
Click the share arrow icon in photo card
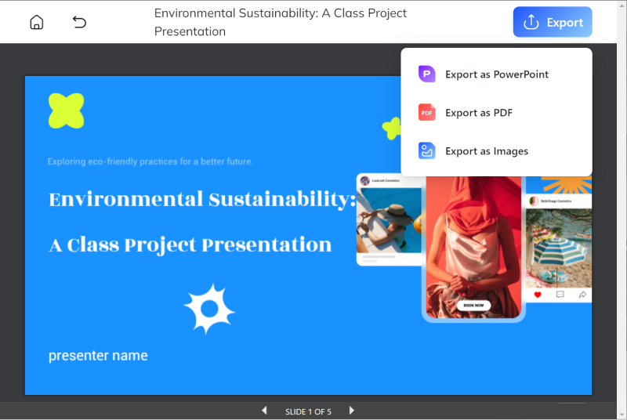[x=582, y=295]
